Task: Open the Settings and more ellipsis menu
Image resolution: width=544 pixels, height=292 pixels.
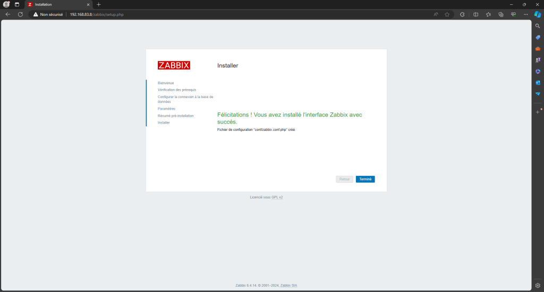Action: click(525, 14)
